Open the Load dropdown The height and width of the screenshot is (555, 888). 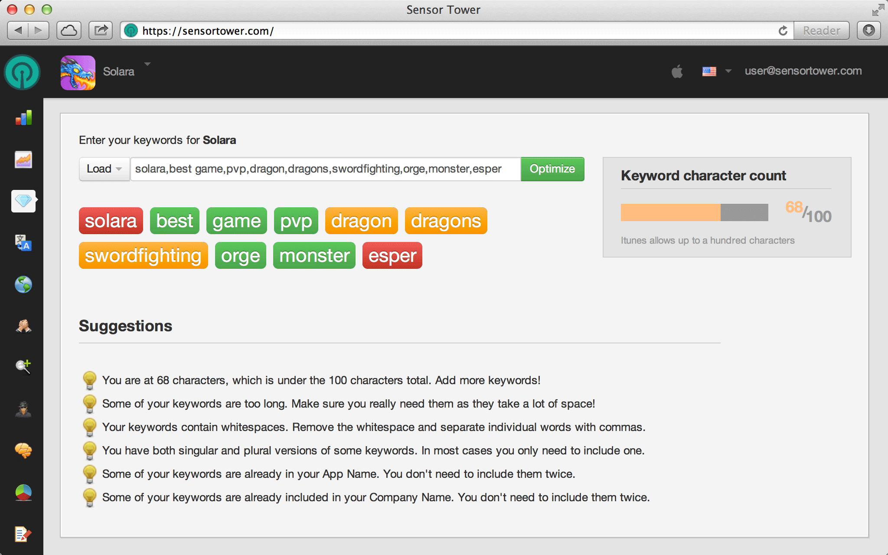tap(104, 169)
